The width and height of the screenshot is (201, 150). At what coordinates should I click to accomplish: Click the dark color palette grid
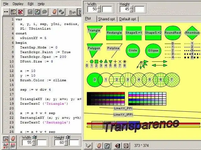(106, 99)
